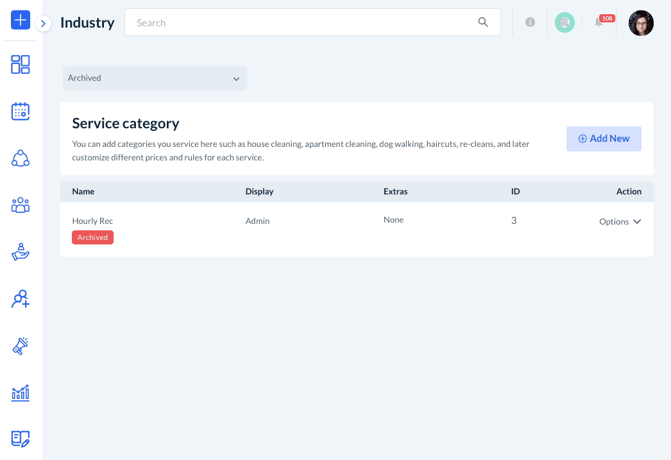Click the hand holding person sidebar icon

tap(21, 252)
